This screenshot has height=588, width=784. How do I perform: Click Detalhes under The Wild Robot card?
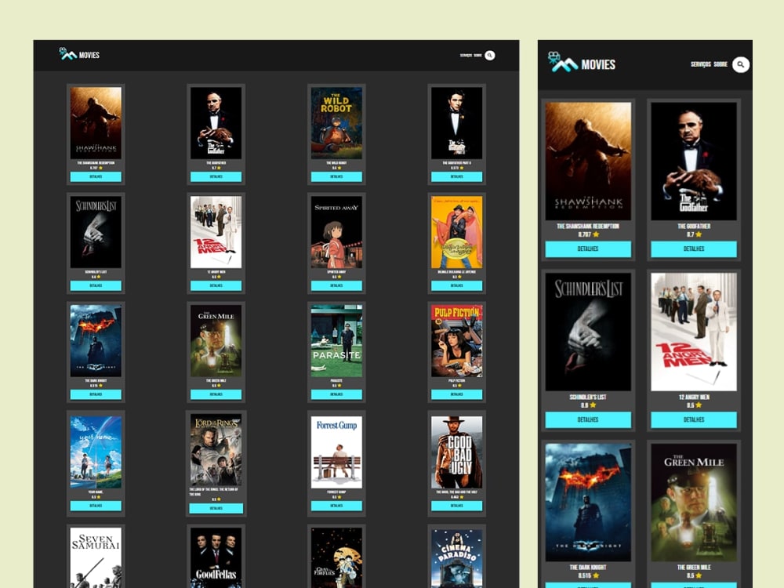(336, 176)
